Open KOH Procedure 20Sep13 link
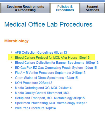Viewport: 105px width, 115px height. (x=34, y=83)
